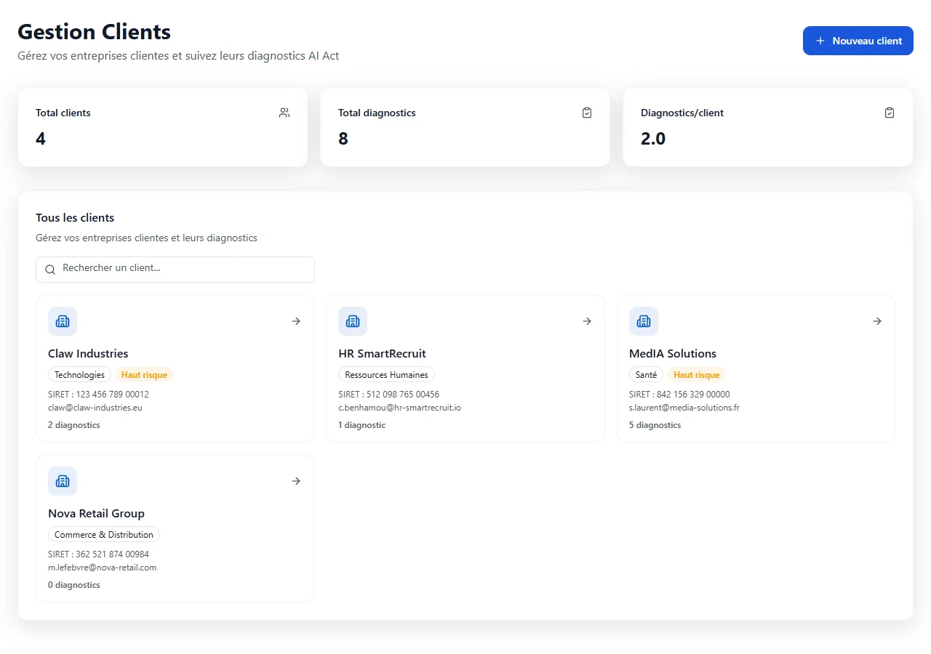Open MedIA Solutions using its arrow icon
The height and width of the screenshot is (654, 931).
pos(877,321)
